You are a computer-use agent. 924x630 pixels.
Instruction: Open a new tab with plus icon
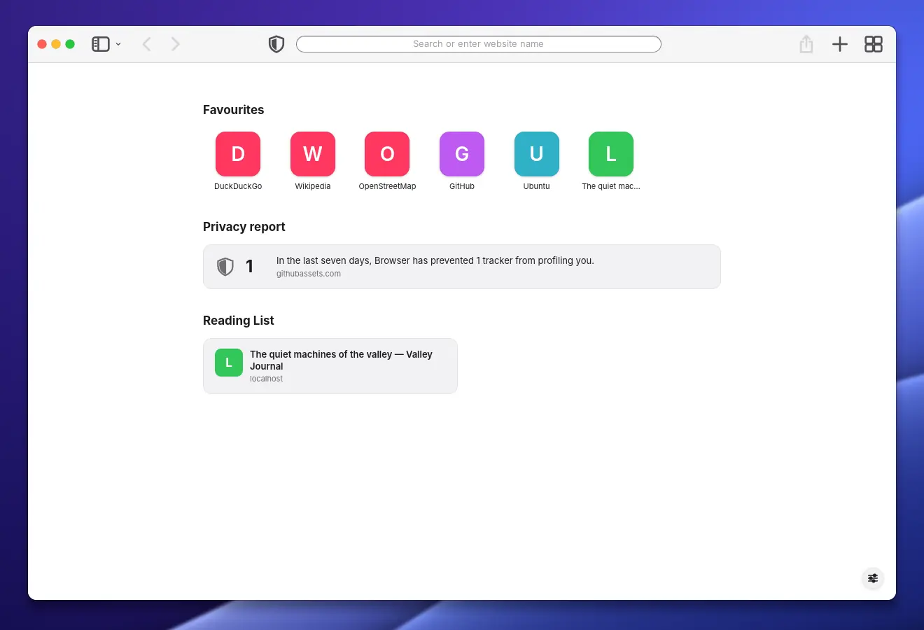point(840,44)
